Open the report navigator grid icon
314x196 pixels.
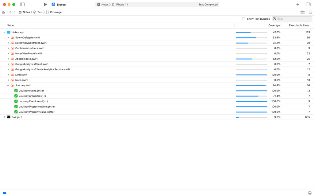[4, 12]
